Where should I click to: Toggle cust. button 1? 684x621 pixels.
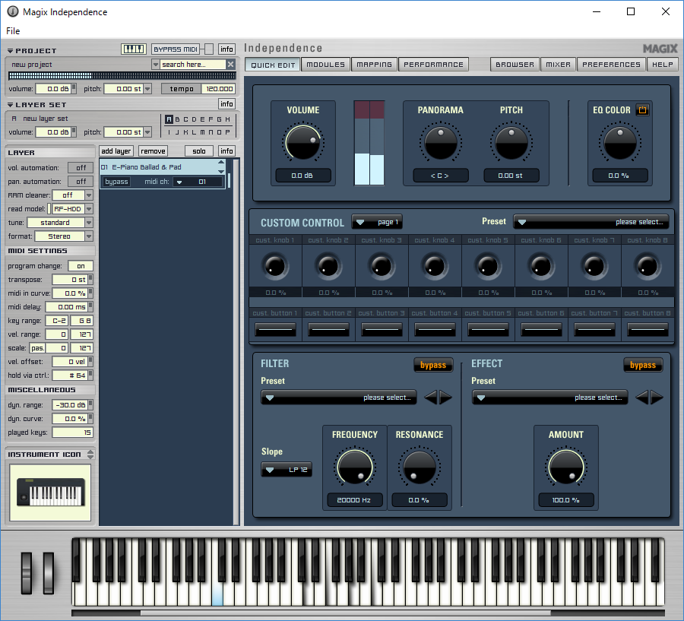tap(275, 329)
